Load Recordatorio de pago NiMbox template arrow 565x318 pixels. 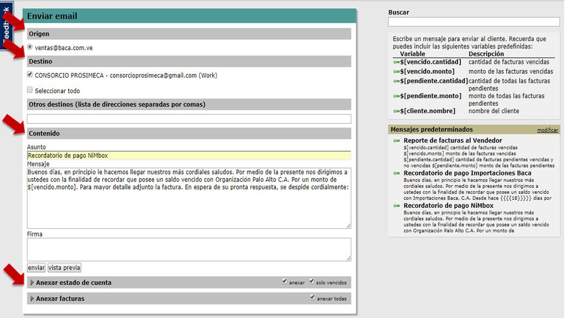[396, 206]
